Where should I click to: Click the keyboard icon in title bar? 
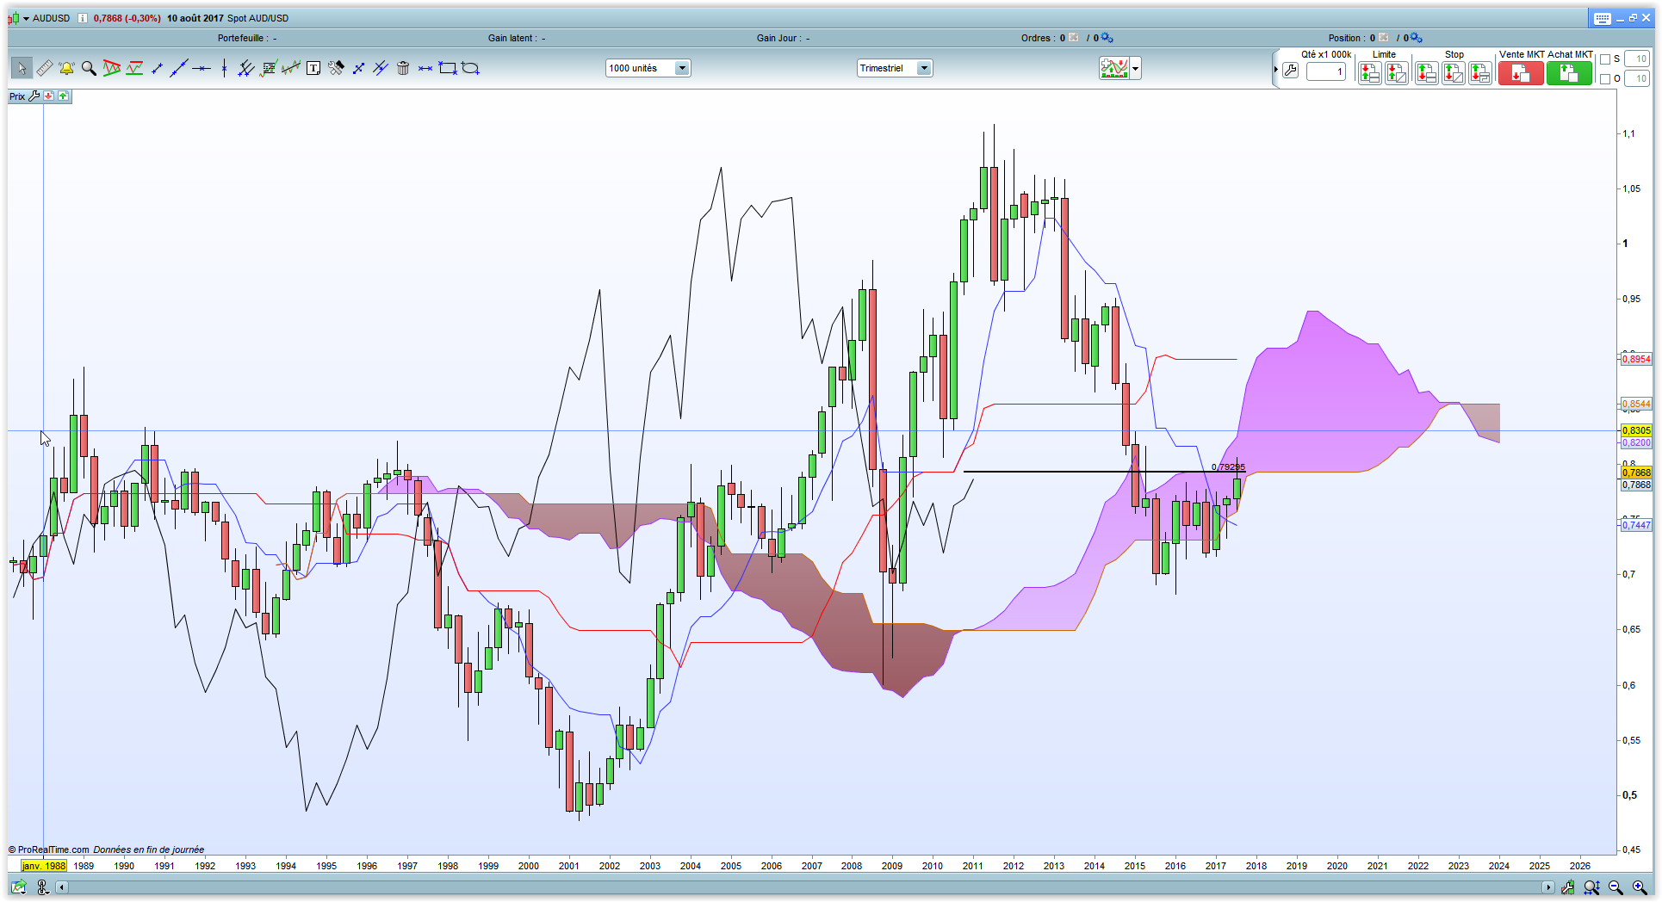(x=1602, y=18)
